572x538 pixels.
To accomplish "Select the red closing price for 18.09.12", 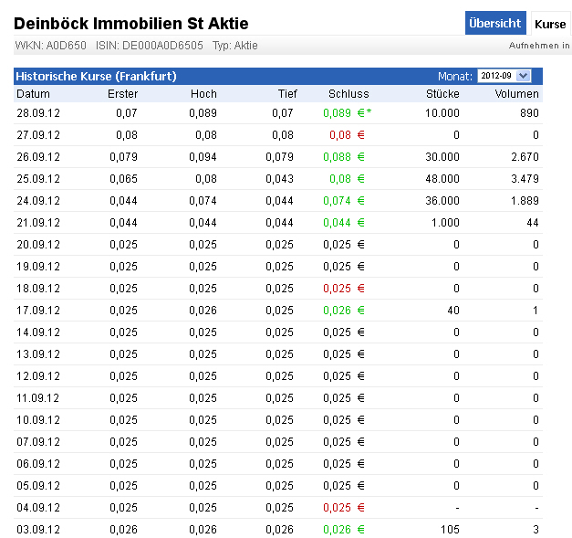I will point(344,289).
